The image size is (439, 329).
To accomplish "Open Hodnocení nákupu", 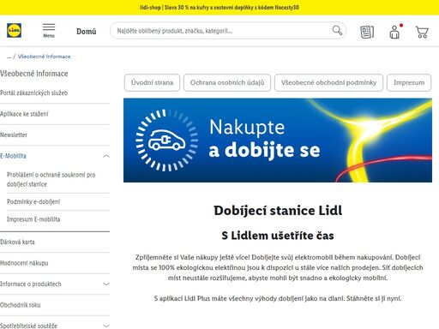I will (x=24, y=263).
